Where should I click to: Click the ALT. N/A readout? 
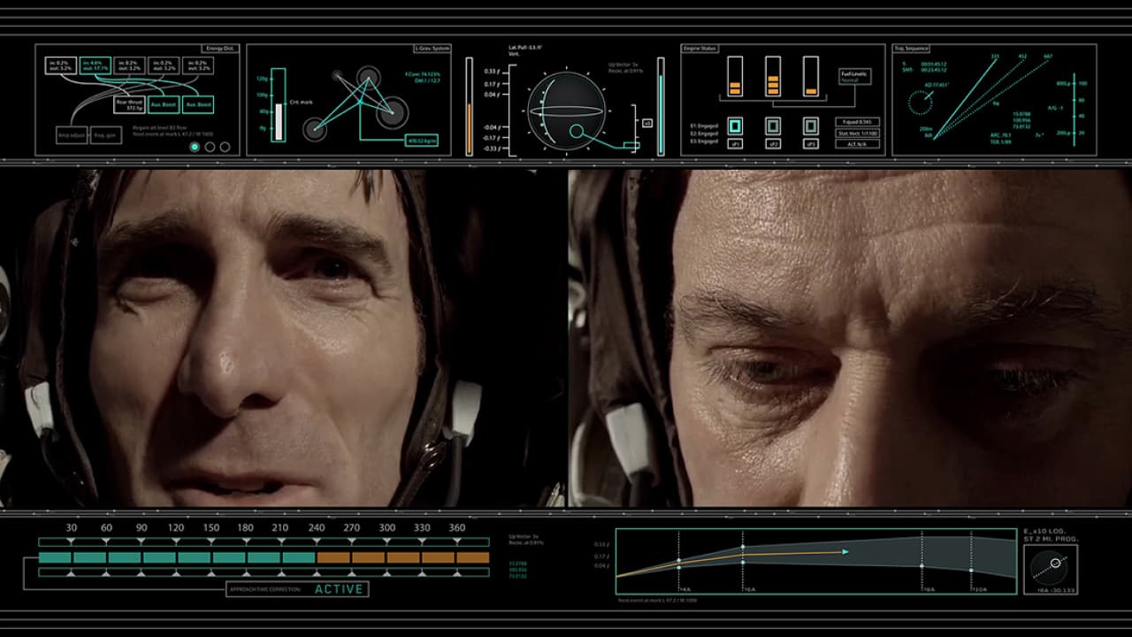pos(858,143)
